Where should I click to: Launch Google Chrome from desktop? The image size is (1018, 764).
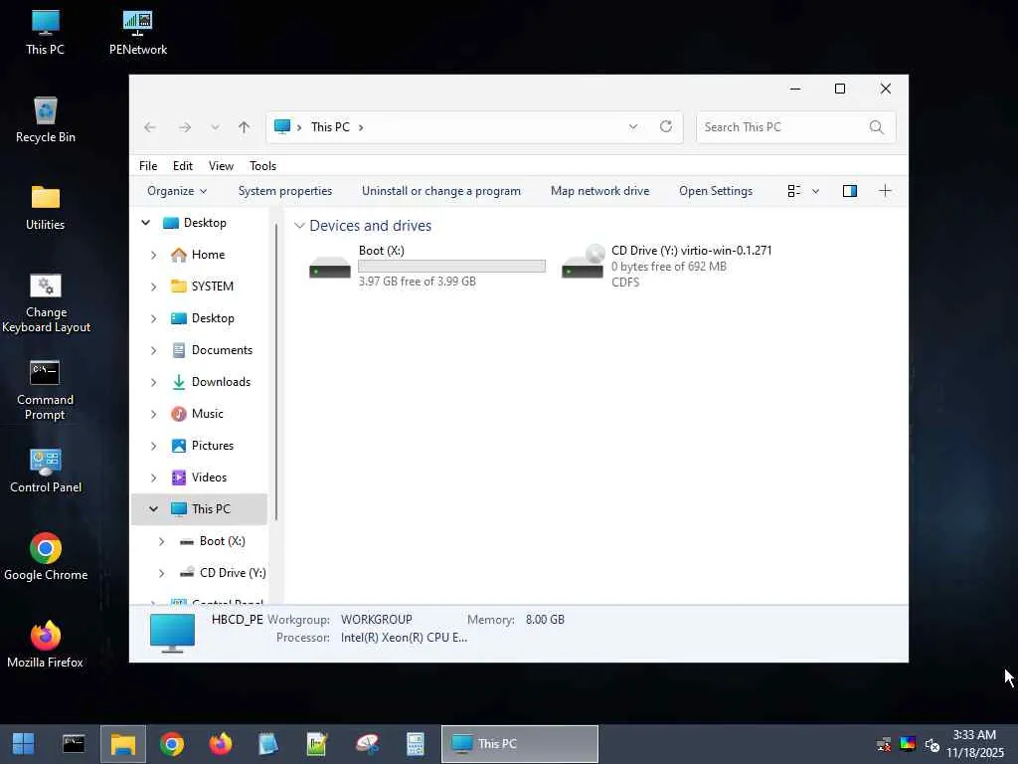pyautogui.click(x=46, y=557)
